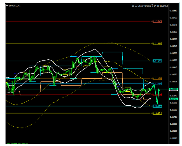Select the cyan stepped indicator line peak
Image resolution: width=182 pixels, height=146 pixels.
coord(112,52)
